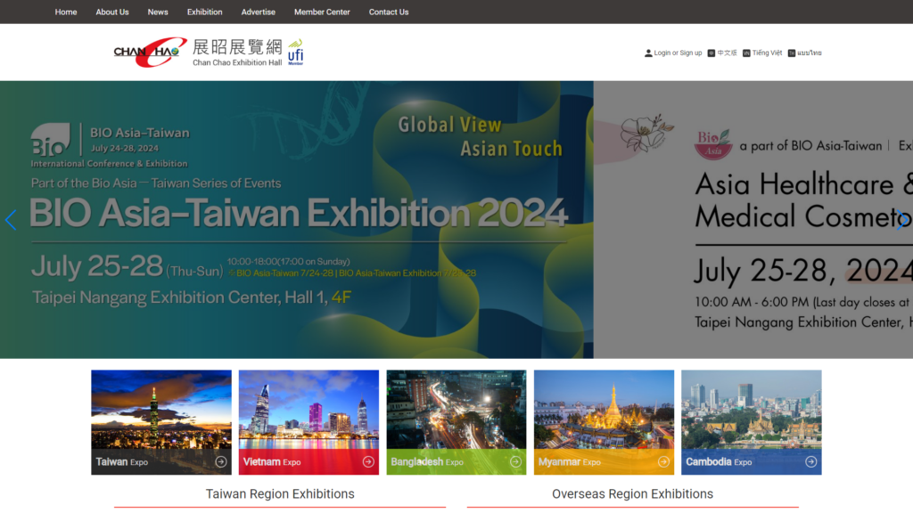Click the Chan Chao logo
Viewport: 913px width, 513px height.
click(x=198, y=53)
